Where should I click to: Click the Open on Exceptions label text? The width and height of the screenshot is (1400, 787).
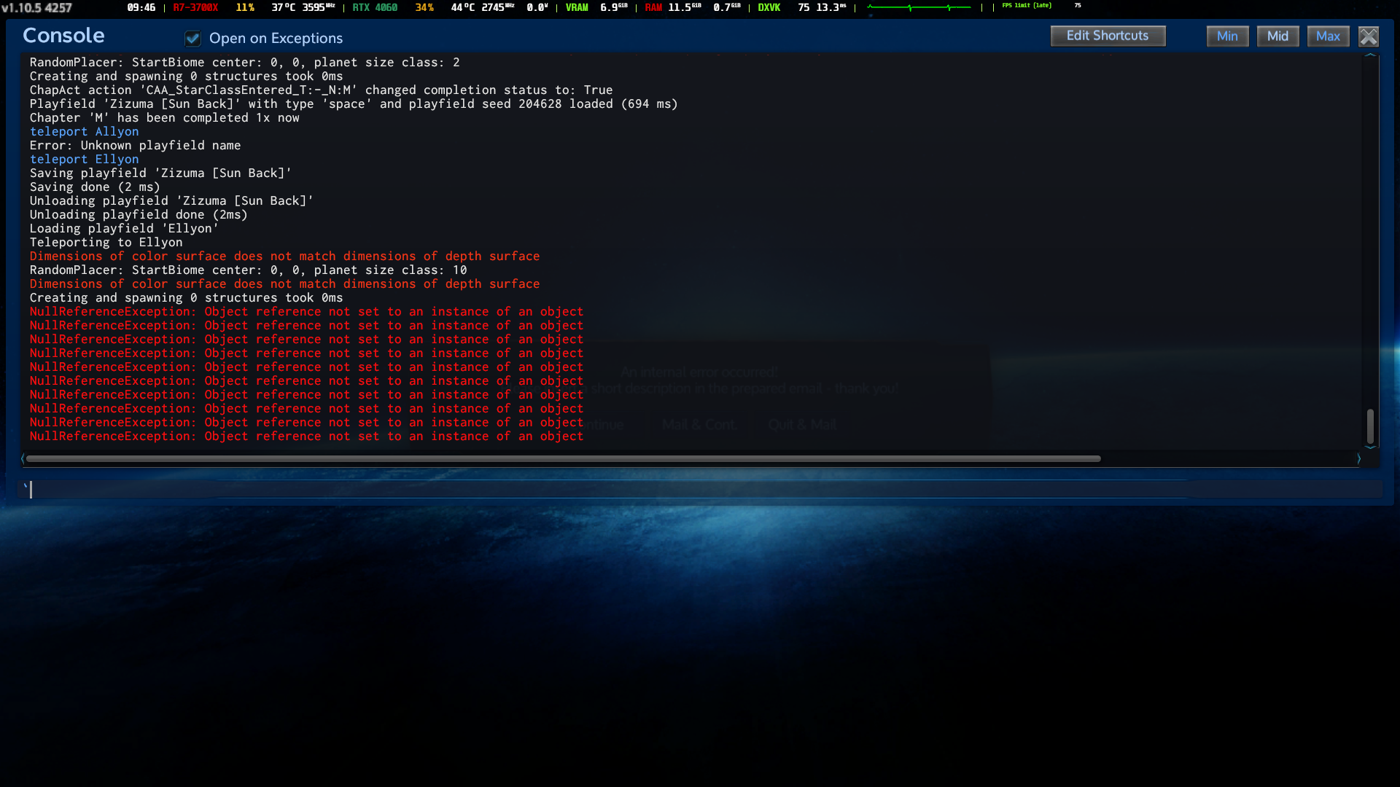click(x=276, y=39)
